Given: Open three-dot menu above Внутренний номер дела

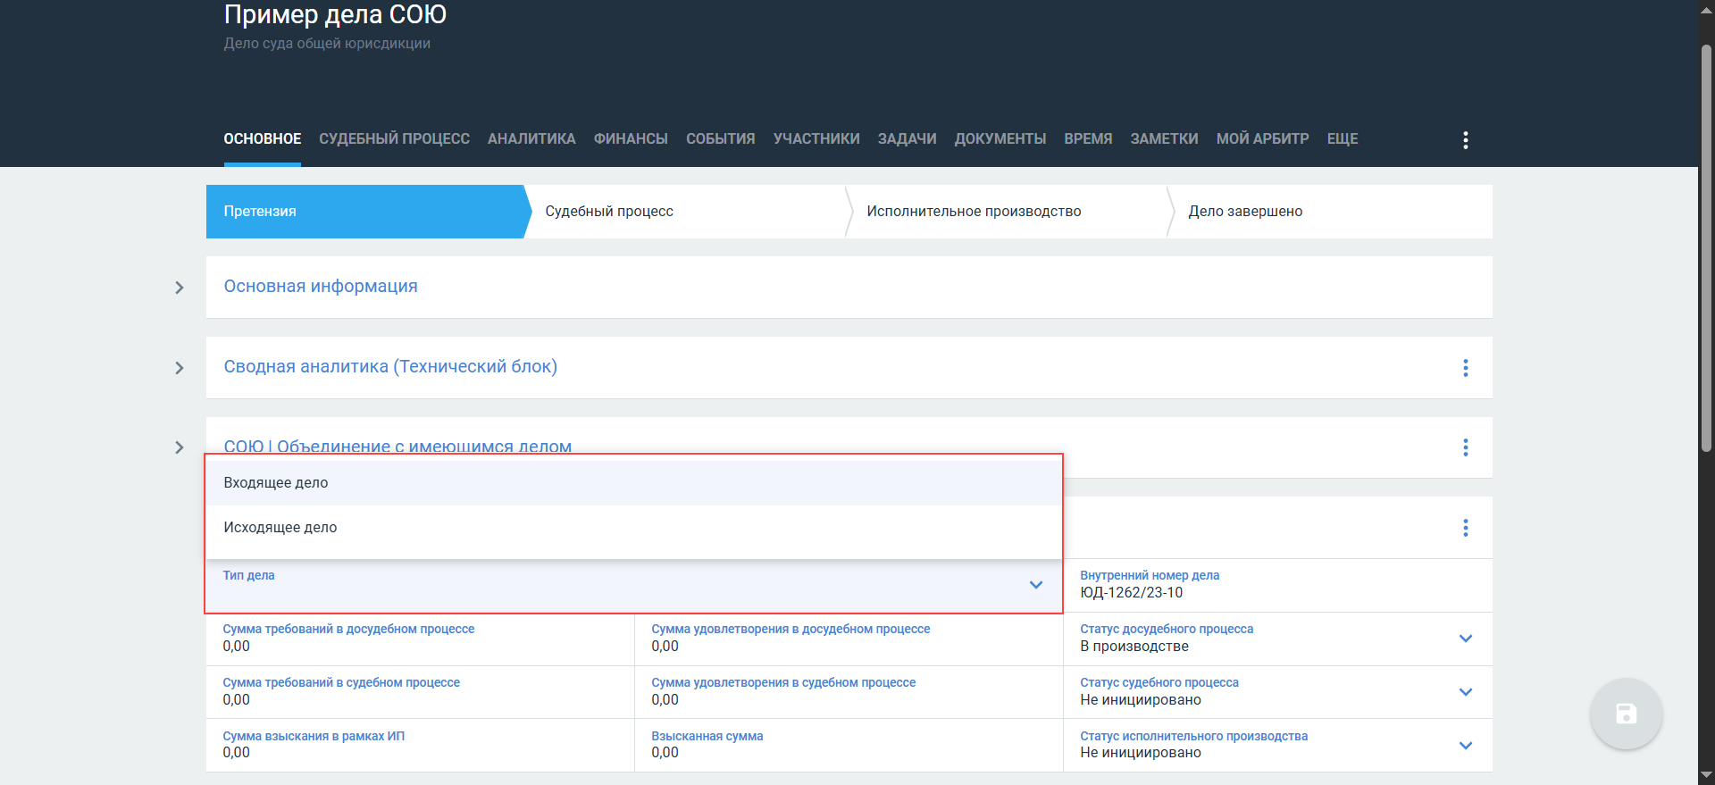Looking at the screenshot, I should [x=1465, y=528].
